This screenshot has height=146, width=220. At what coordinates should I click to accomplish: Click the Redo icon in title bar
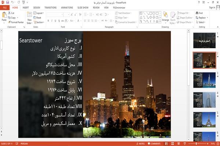[x=19, y=3]
